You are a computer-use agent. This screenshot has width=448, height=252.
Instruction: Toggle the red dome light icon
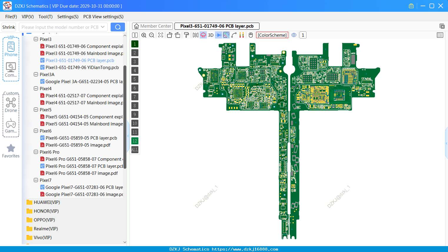[203, 35]
